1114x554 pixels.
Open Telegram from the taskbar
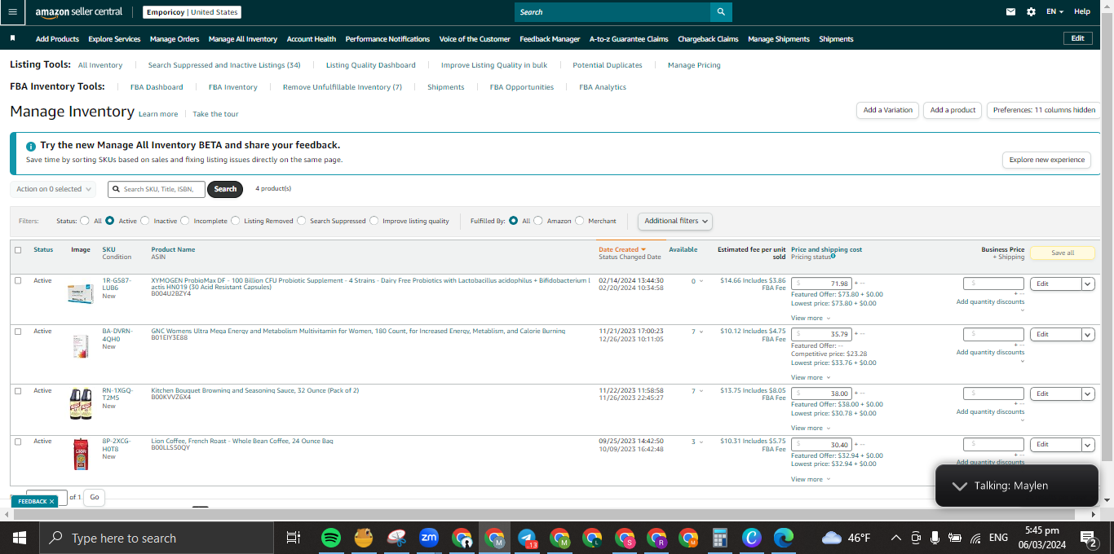[x=527, y=538]
